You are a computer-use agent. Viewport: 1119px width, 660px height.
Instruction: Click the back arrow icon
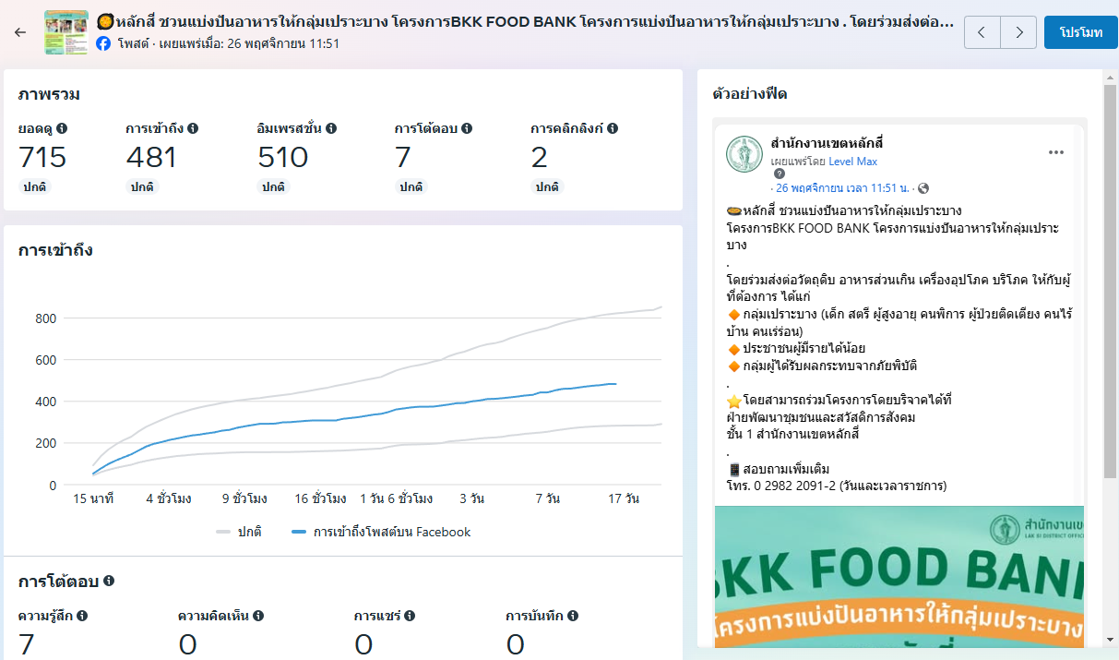click(20, 32)
